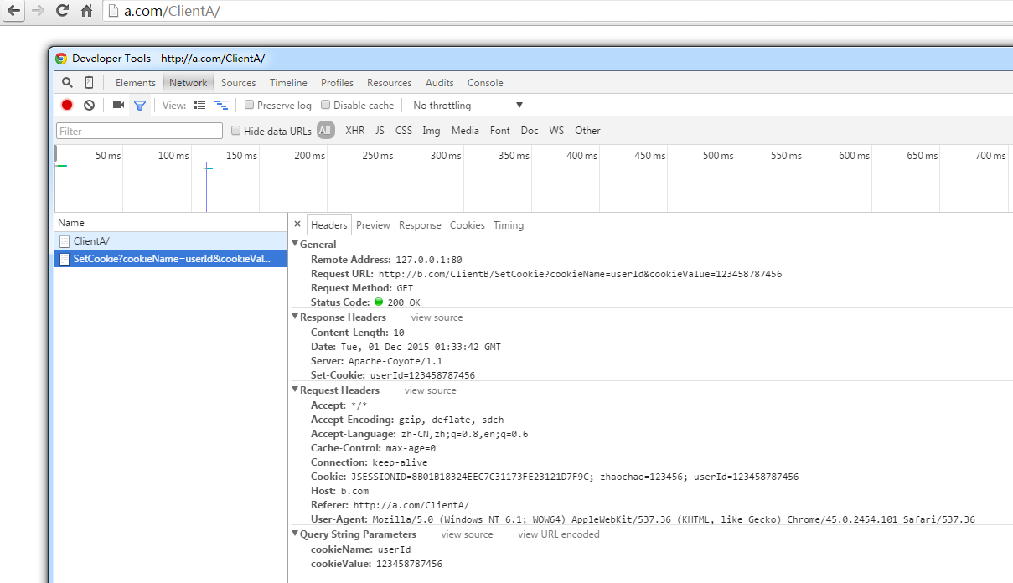This screenshot has height=583, width=1013.
Task: Open the Profiles panel tab
Action: tap(337, 82)
